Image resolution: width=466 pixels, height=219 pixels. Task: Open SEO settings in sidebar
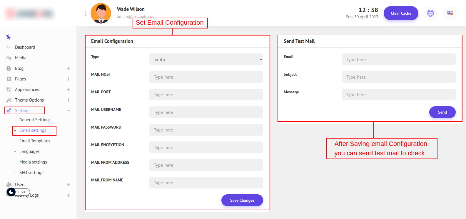click(x=31, y=173)
